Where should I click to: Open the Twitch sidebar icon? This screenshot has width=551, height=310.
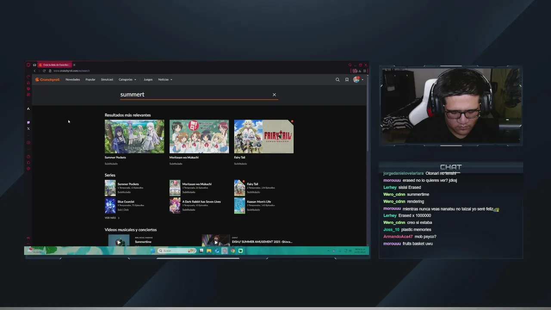[x=28, y=122]
